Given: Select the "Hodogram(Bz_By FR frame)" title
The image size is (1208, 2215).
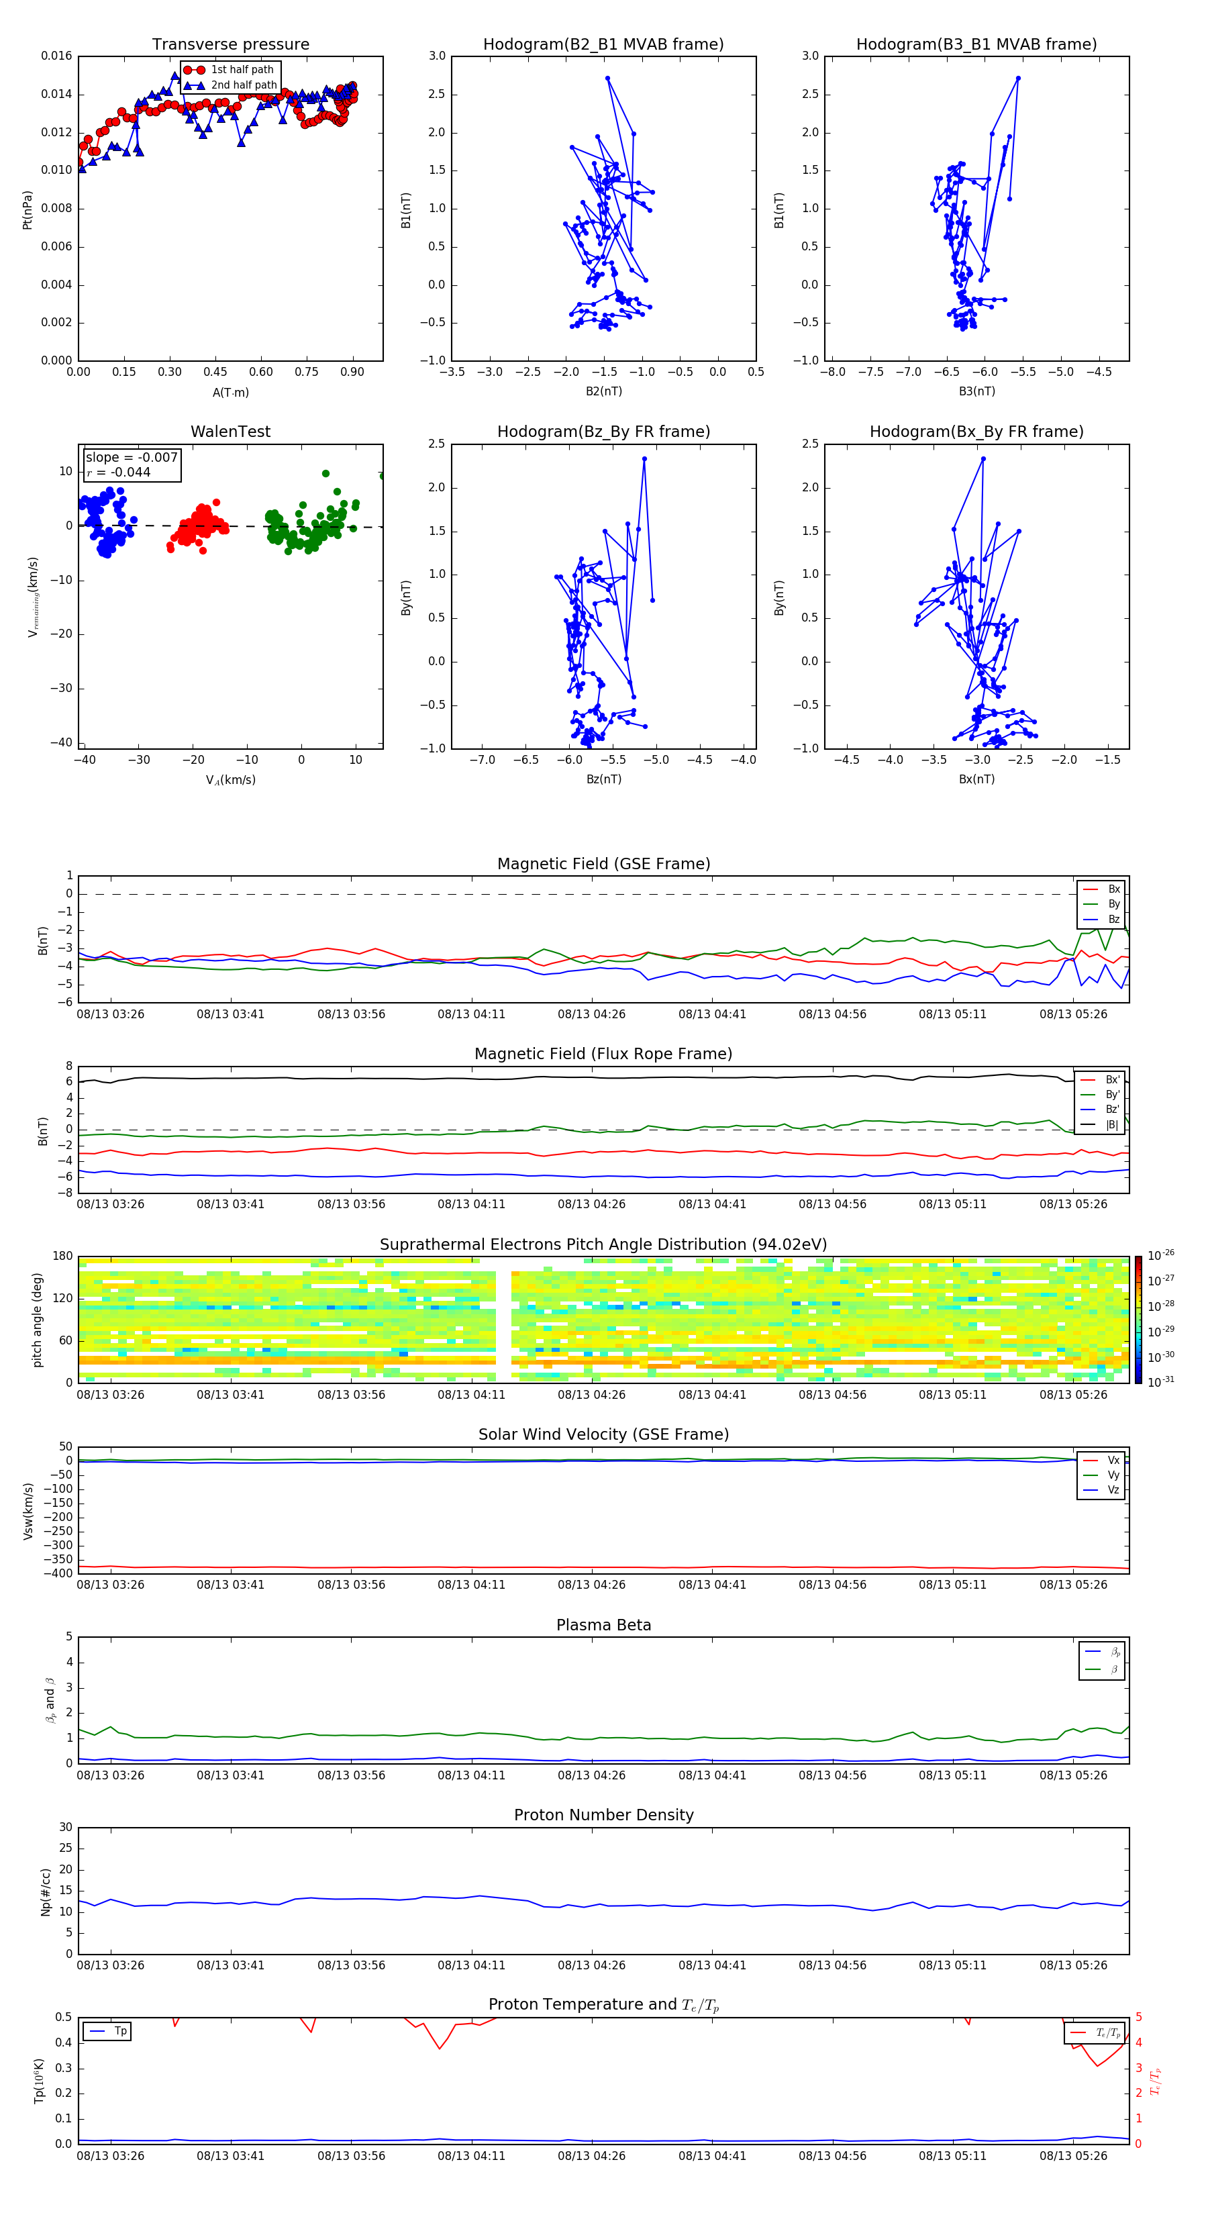Looking at the screenshot, I should [603, 432].
